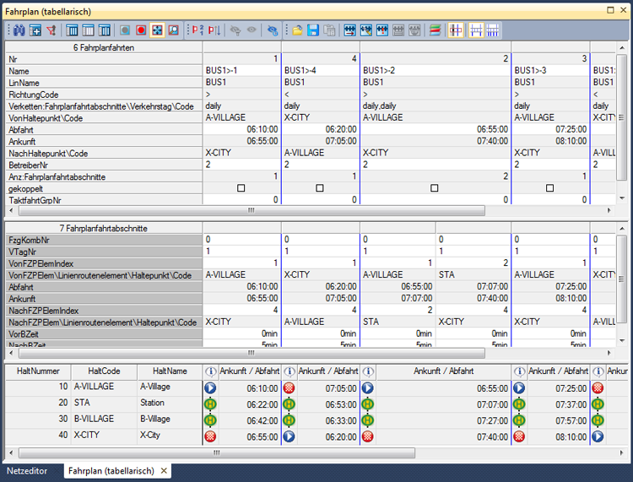This screenshot has width=633, height=482.
Task: Click the right arrow of the middle table's horizontal scrollbar
Action: pyautogui.click(x=611, y=353)
